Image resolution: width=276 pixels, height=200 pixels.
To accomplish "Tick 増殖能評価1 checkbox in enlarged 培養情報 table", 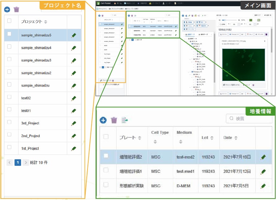I will point(106,170).
